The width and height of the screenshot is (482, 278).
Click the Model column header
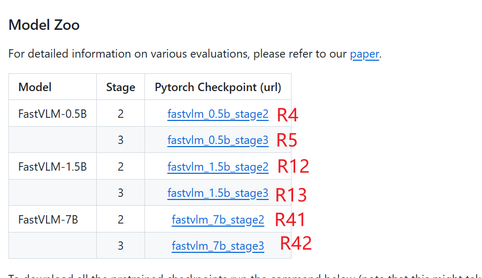pos(52,87)
